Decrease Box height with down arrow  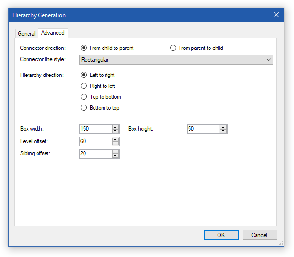click(x=223, y=131)
